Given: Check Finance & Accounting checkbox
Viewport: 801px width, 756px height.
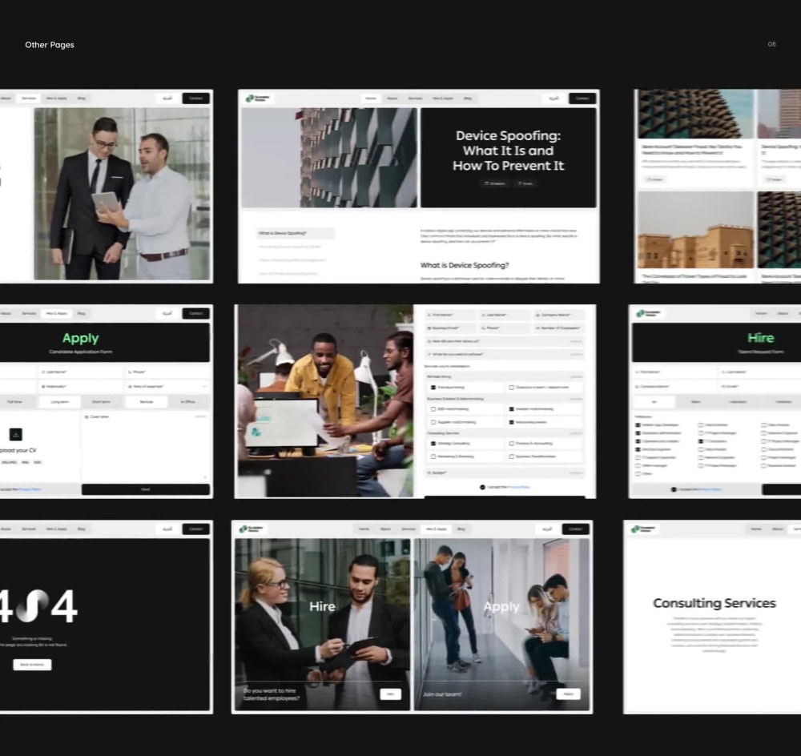Looking at the screenshot, I should tap(511, 444).
